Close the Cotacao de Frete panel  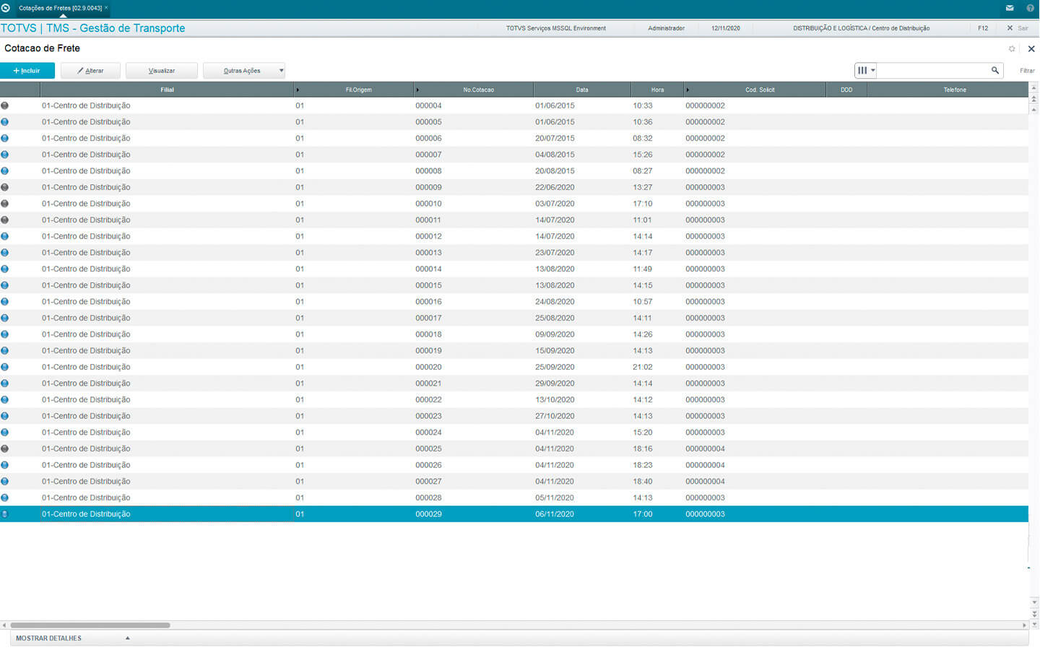1031,49
